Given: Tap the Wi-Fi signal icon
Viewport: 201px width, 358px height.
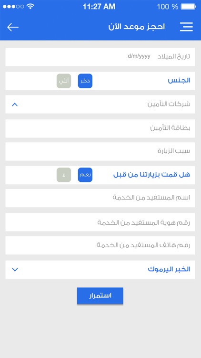Looking at the screenshot, I should 30,6.
